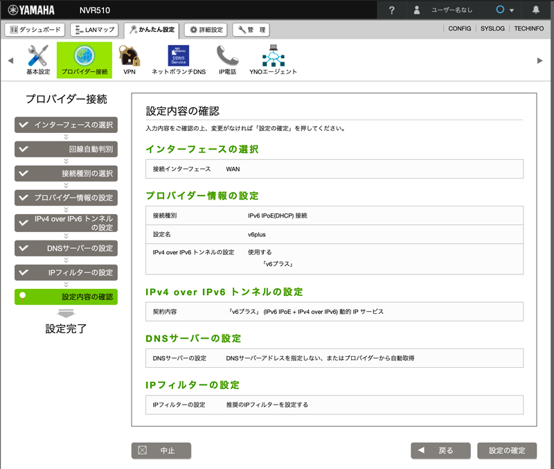Open the YNOエージェント network icon

[273, 60]
